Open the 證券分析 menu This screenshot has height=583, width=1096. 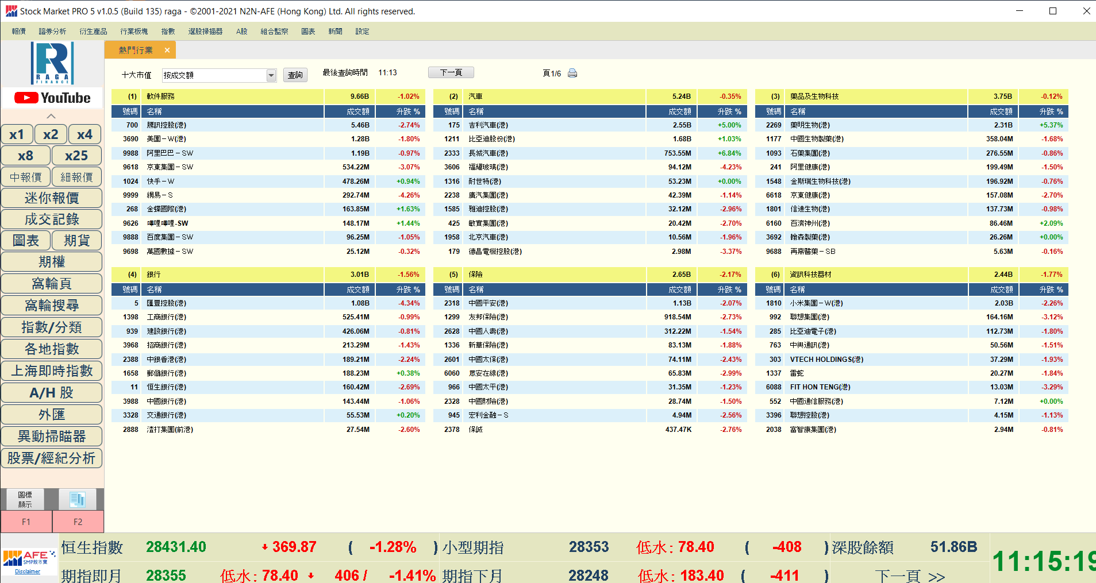52,32
